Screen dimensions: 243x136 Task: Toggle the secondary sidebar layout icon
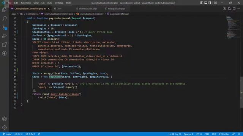(x=210, y=3)
